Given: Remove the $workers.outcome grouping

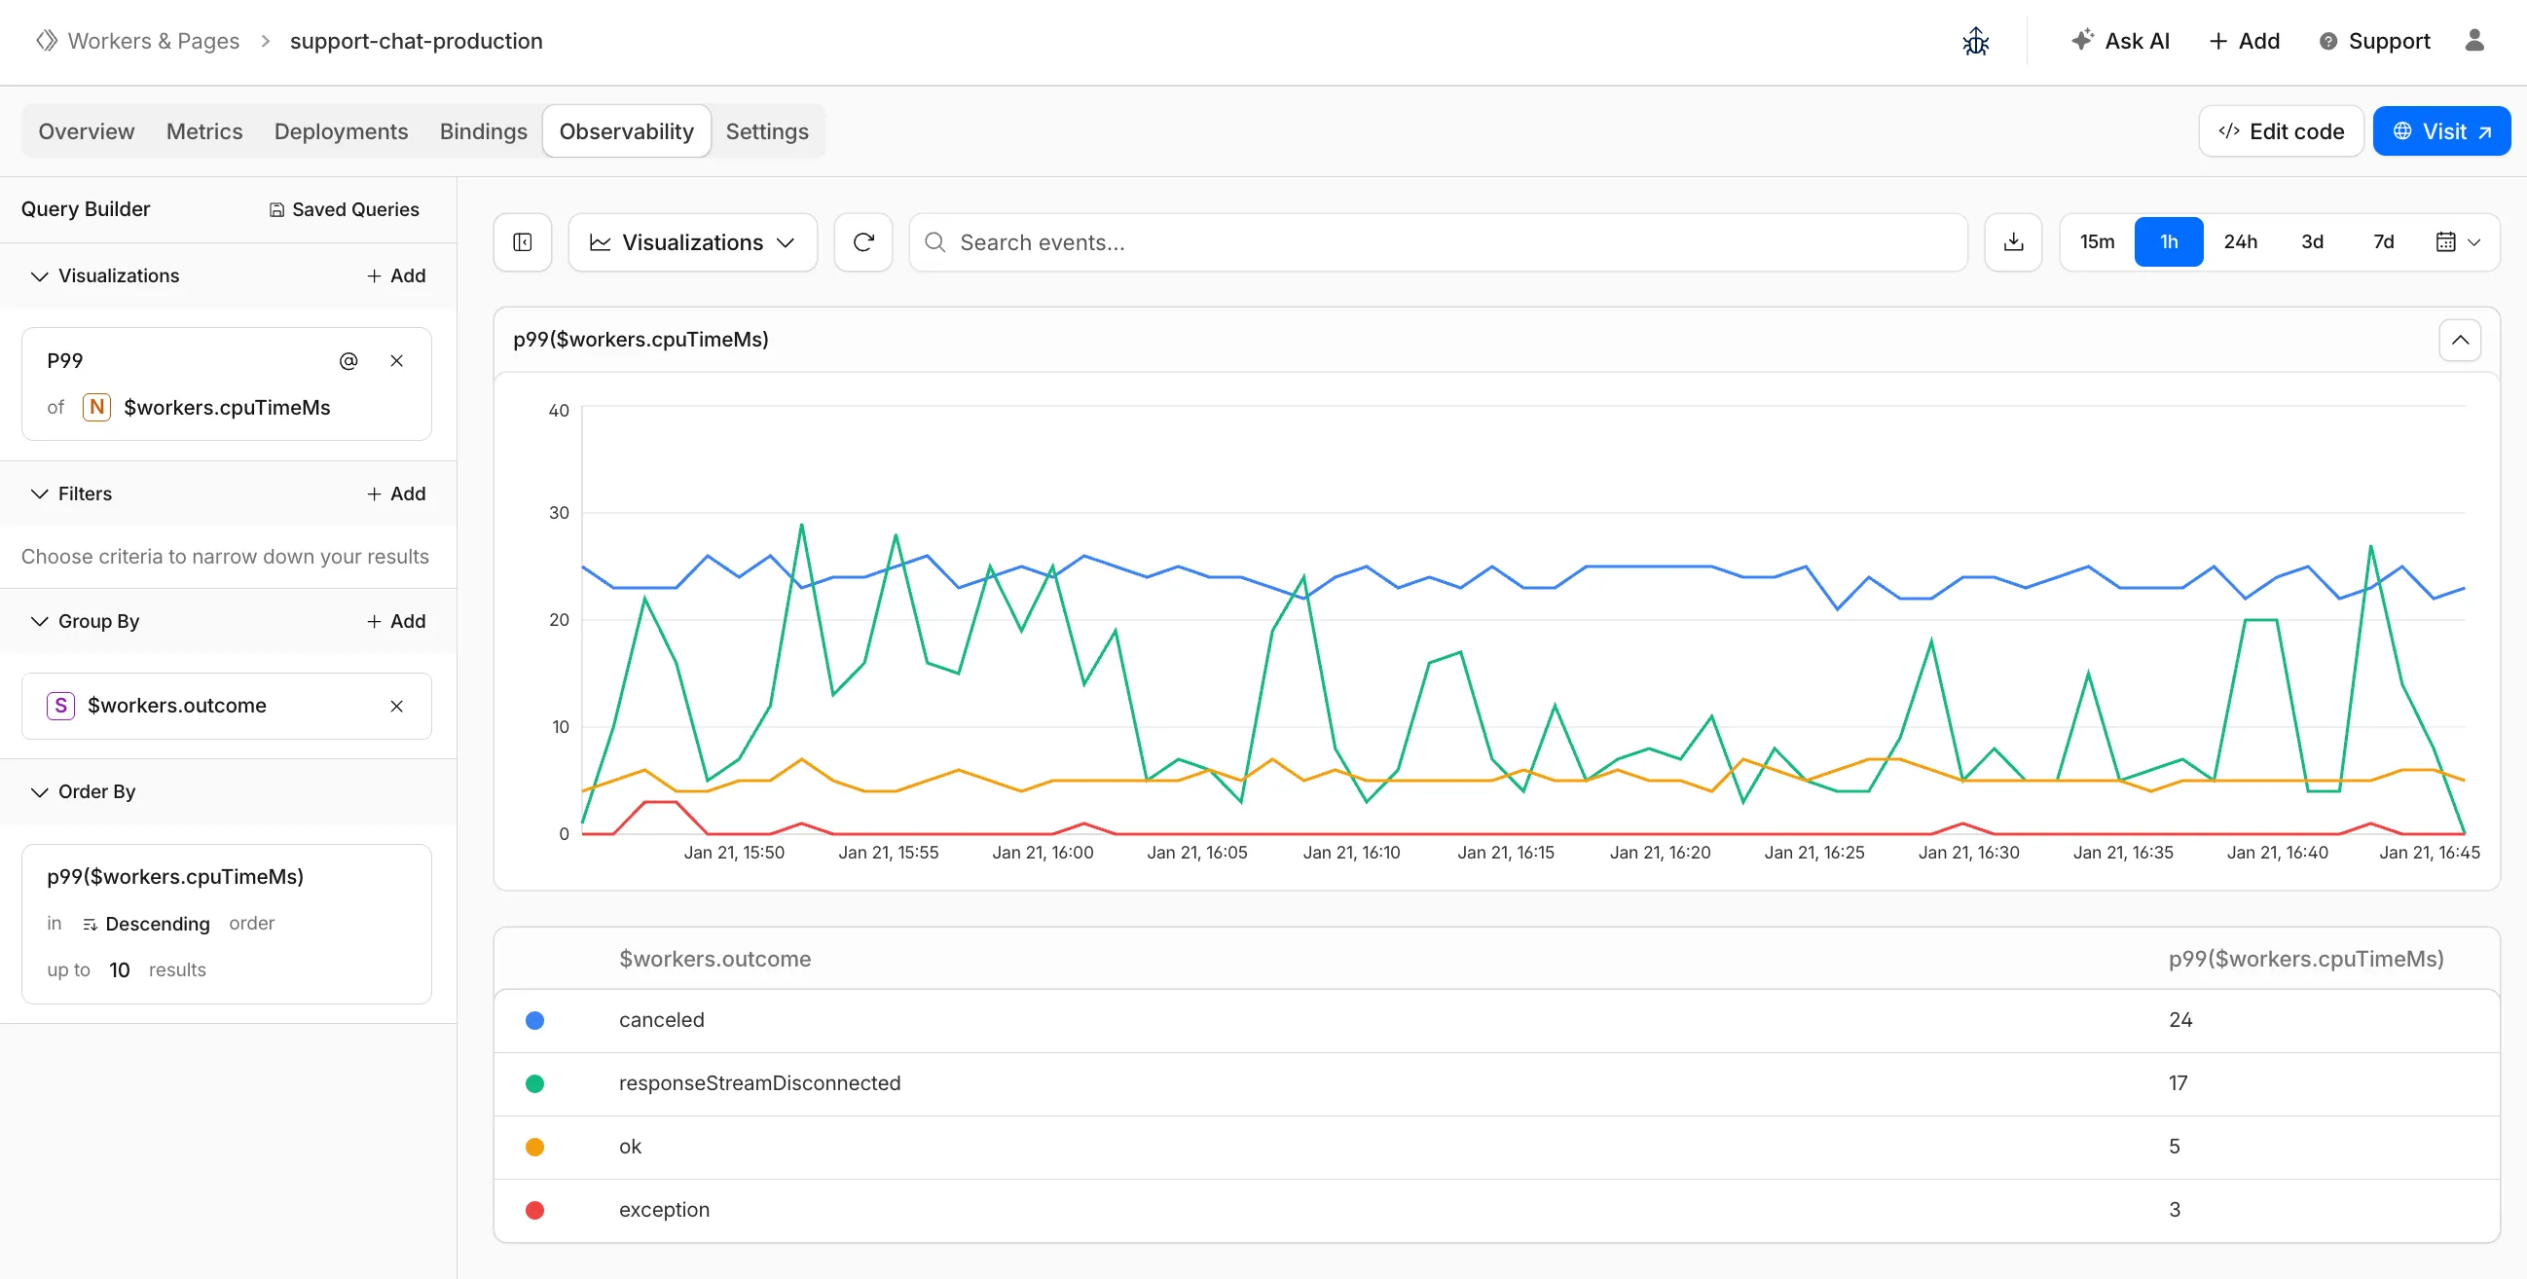Looking at the screenshot, I should point(396,706).
